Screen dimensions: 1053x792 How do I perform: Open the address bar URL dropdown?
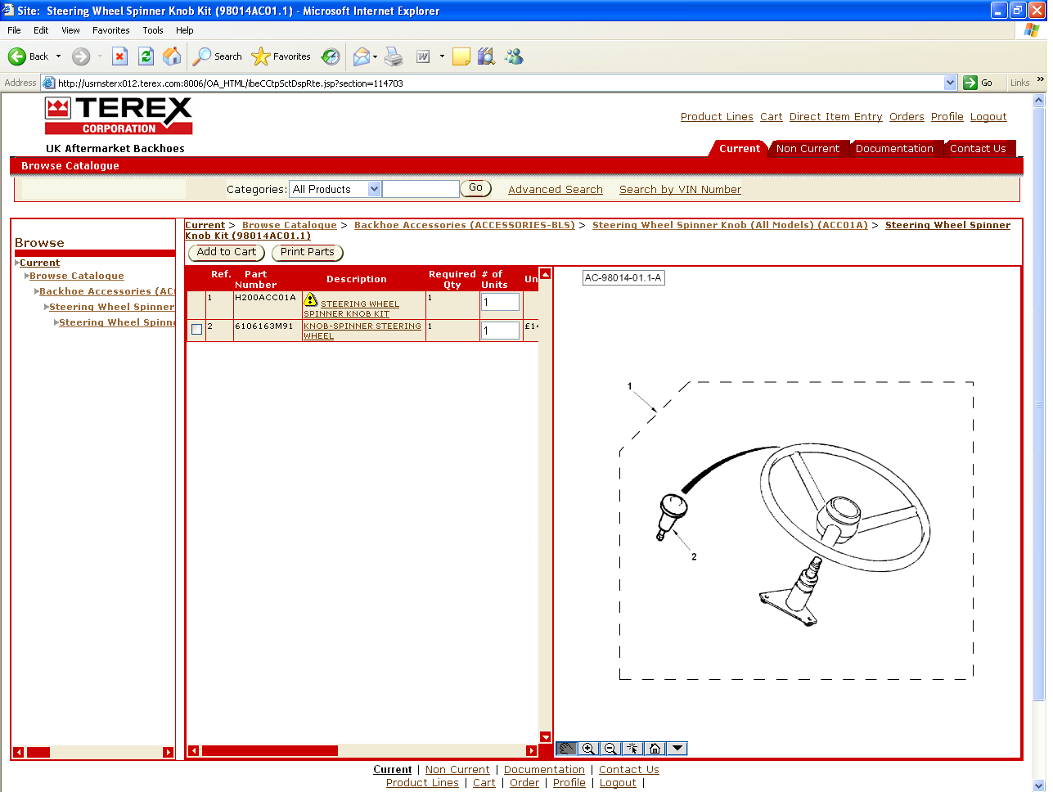(950, 83)
